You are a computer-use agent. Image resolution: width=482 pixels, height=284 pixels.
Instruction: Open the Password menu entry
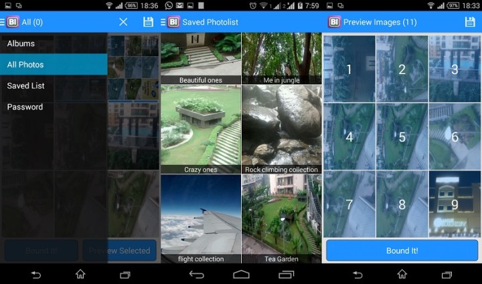click(x=54, y=107)
